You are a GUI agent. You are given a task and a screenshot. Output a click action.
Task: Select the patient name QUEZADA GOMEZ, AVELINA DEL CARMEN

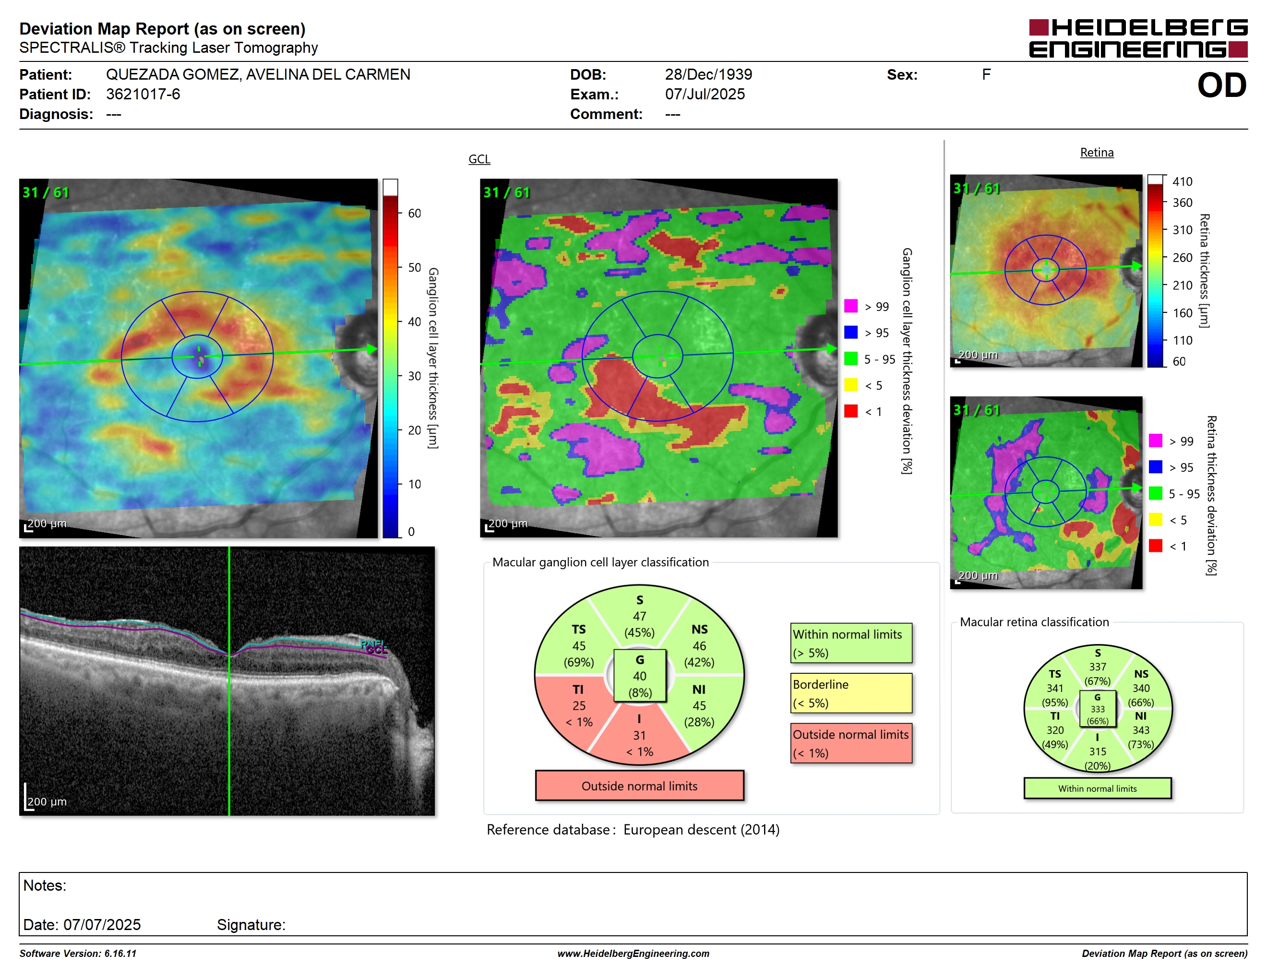(x=258, y=74)
